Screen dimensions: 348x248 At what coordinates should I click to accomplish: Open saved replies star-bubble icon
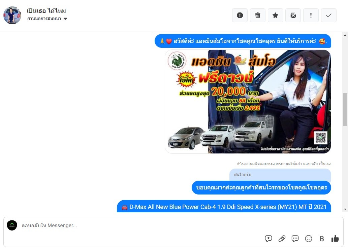(x=268, y=239)
